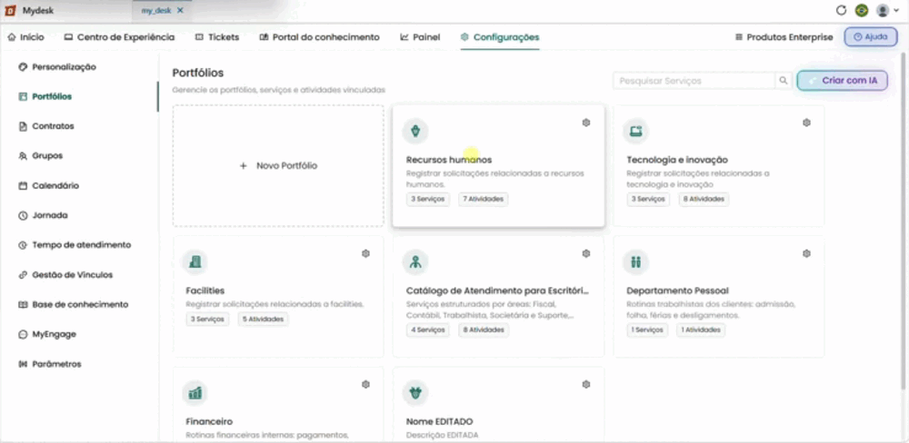909x443 pixels.
Task: Click 3 Serviços badge in Recursos humanos
Action: [428, 199]
